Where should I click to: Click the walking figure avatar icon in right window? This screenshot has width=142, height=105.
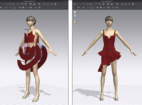pyautogui.click(x=117, y=4)
